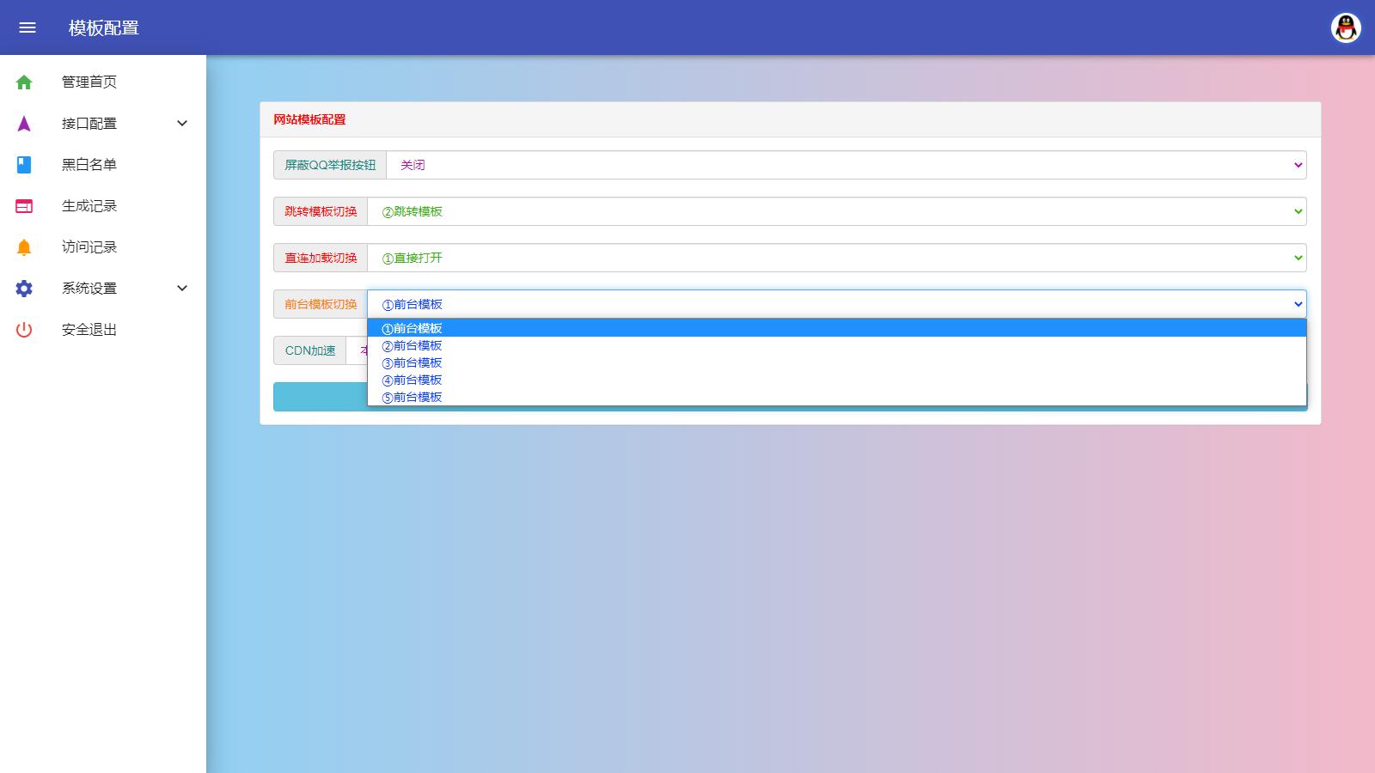The image size is (1375, 773).
Task: Click the hamburger menu icon
Action: point(27,27)
